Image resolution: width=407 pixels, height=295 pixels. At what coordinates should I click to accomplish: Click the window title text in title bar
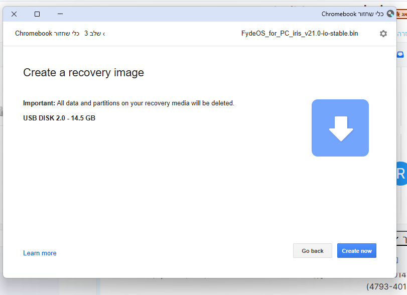(352, 14)
